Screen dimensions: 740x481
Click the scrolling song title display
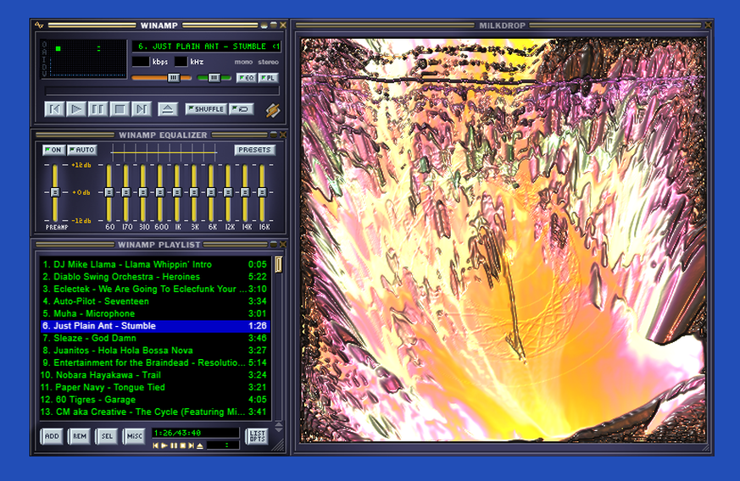click(206, 47)
